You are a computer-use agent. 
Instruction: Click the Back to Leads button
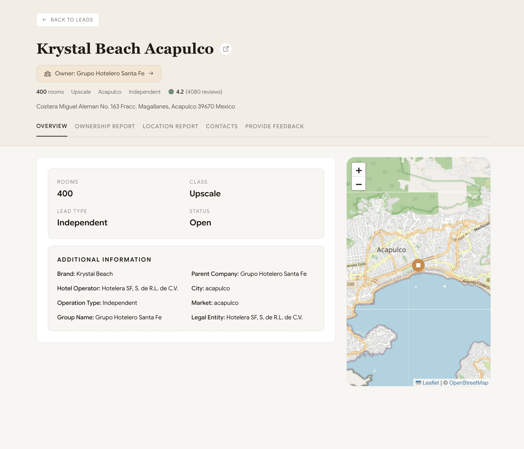(68, 20)
